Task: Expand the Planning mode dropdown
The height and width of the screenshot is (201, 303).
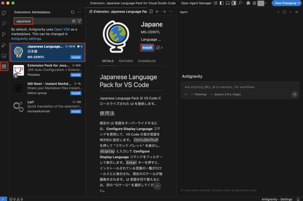Action: (x=199, y=94)
